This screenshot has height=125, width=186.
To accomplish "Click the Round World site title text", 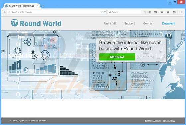I will [41, 23].
